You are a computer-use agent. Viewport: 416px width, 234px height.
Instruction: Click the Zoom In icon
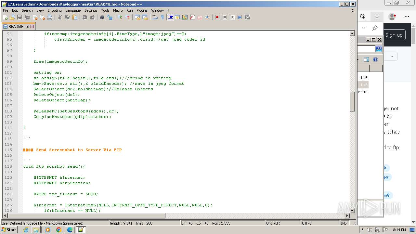point(120,17)
